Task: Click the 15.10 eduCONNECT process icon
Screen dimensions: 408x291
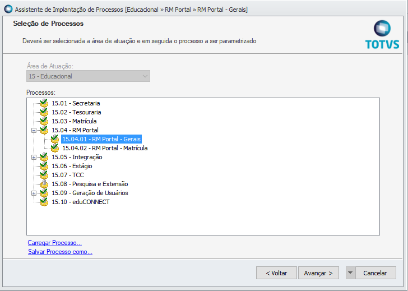Action: pos(44,202)
